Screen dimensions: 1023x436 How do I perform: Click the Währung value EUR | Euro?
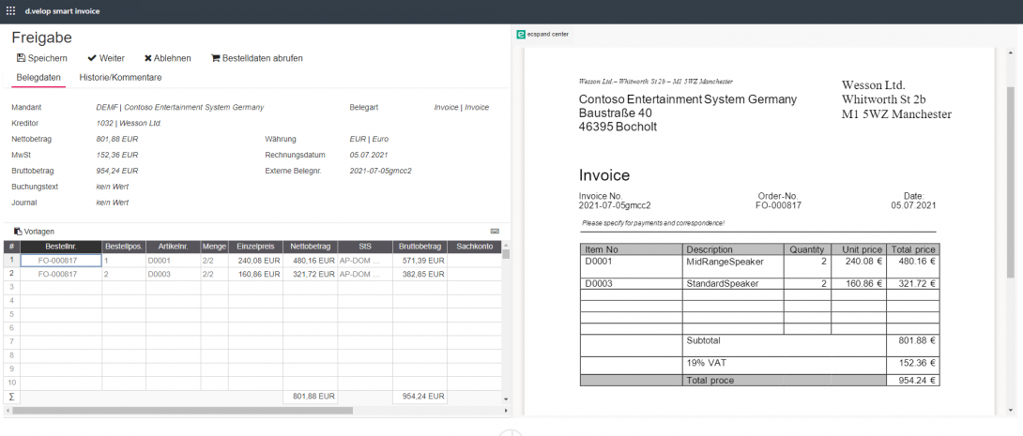(x=369, y=139)
